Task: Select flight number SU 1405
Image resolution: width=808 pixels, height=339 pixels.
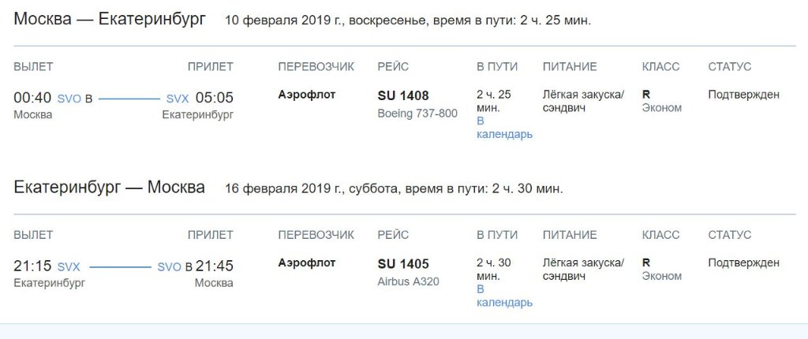Action: (x=403, y=264)
